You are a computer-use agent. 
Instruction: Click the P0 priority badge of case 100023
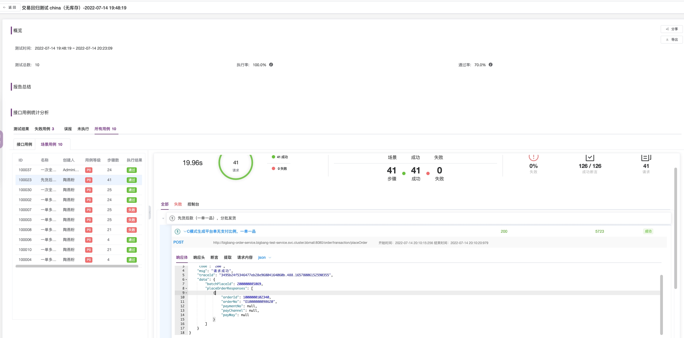click(x=88, y=180)
